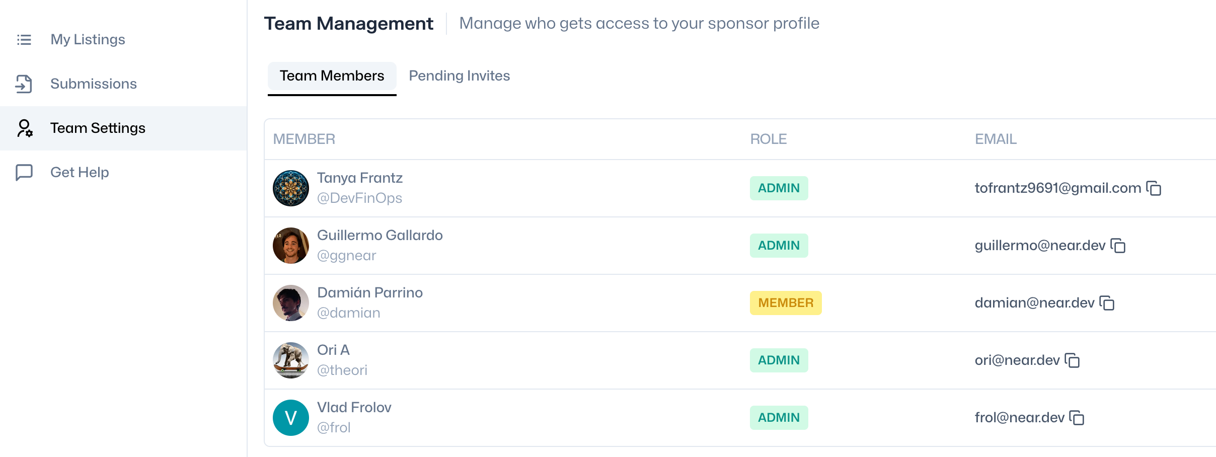This screenshot has height=457, width=1216.
Task: Copy damian@near.dev email with copy icon
Action: (x=1107, y=303)
